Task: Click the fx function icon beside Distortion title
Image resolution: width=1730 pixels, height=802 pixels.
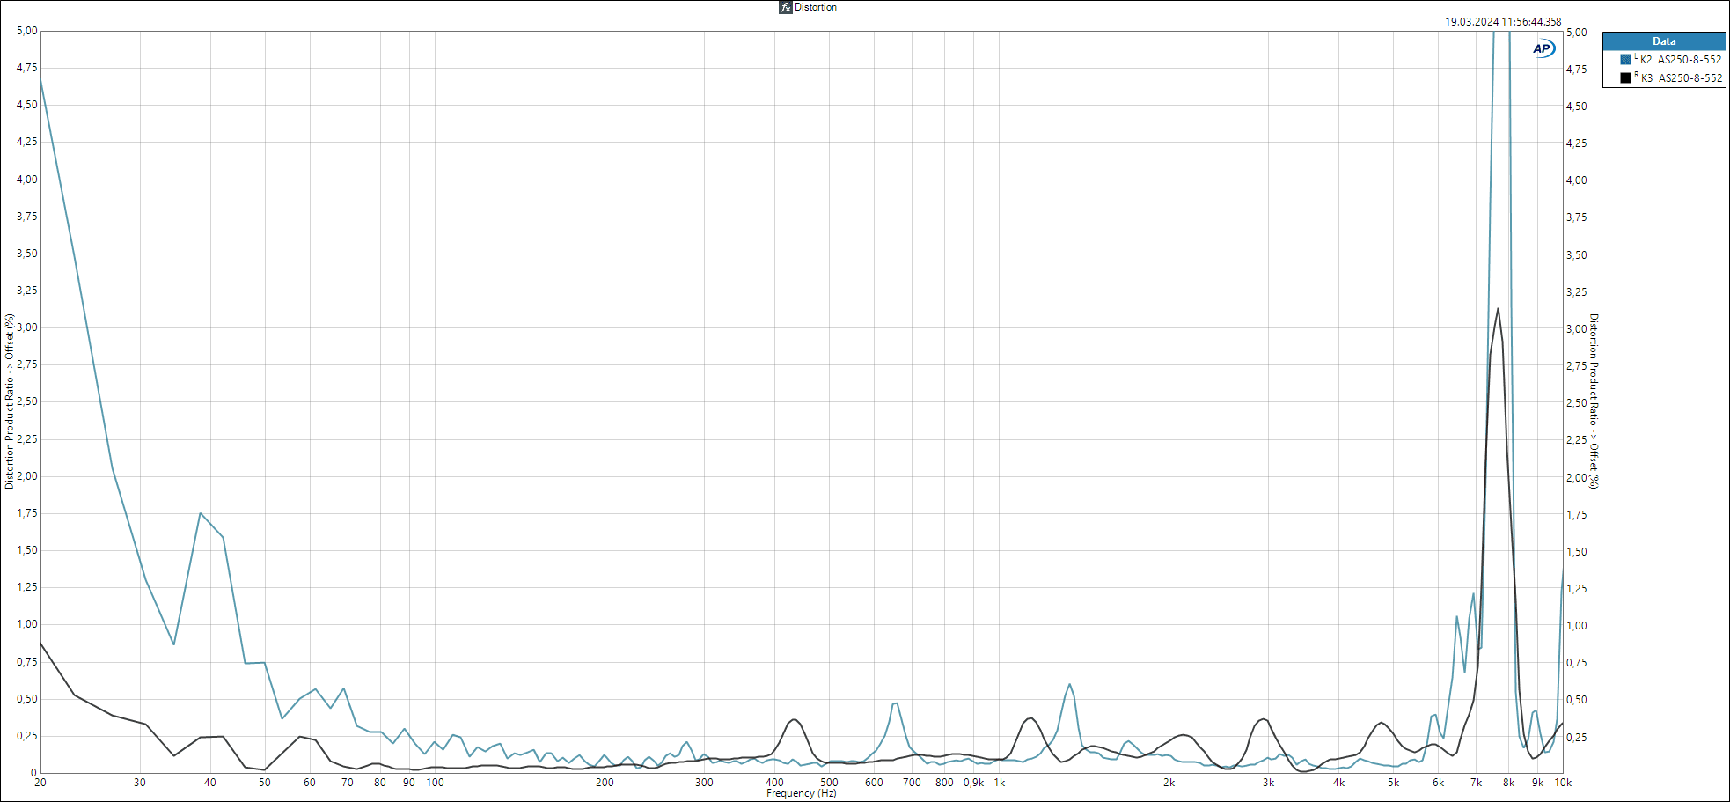Action: click(785, 7)
